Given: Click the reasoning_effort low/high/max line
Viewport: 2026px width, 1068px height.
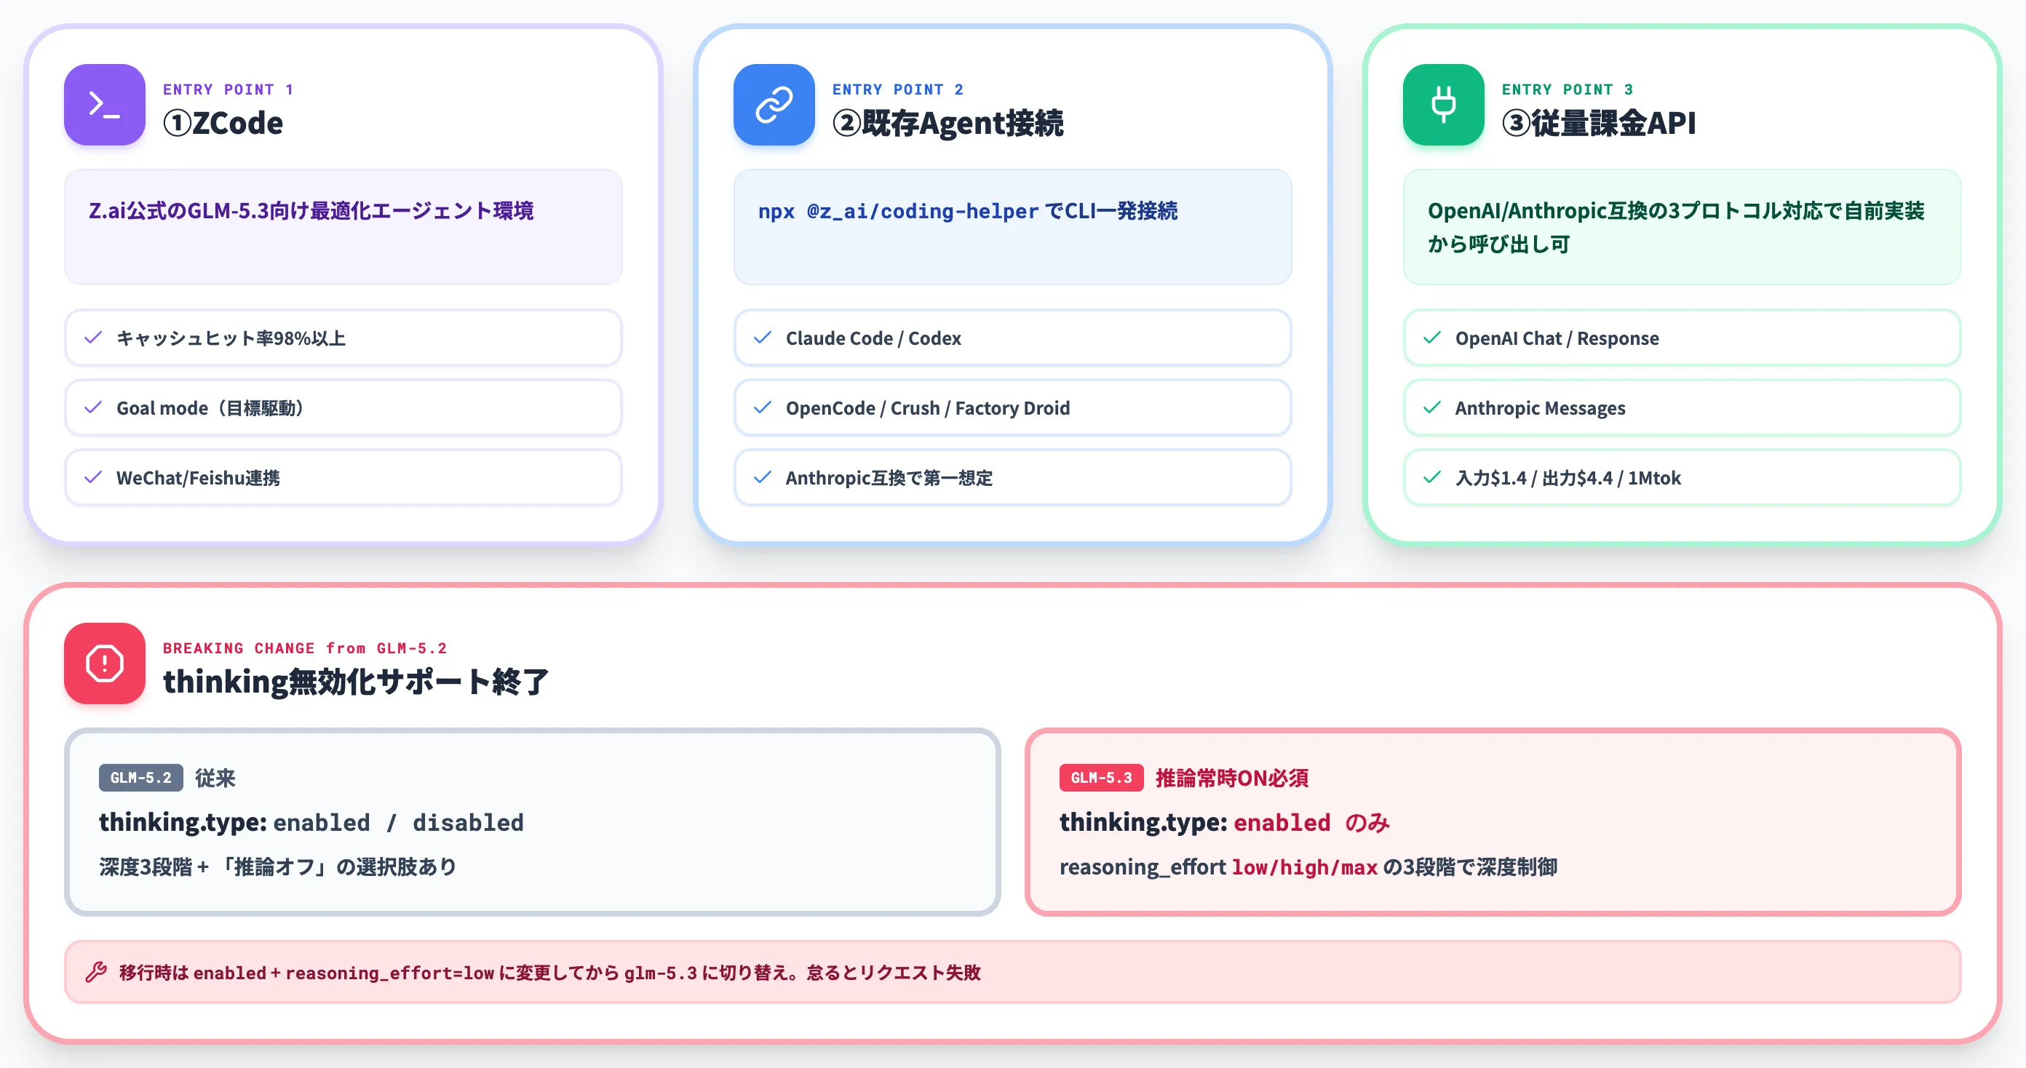Looking at the screenshot, I should click(1308, 866).
